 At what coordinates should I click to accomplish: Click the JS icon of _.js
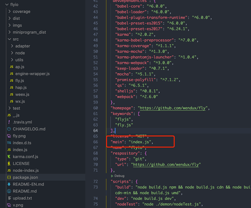9,115
